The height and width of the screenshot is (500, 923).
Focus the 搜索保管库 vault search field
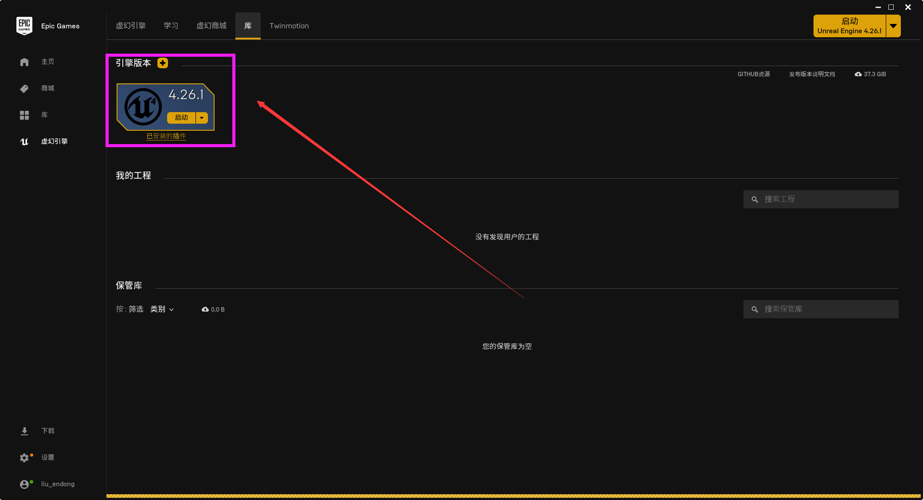click(821, 309)
